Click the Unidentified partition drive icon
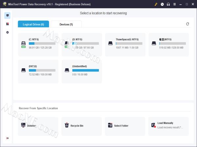The image size is (197, 147). tap(67, 70)
